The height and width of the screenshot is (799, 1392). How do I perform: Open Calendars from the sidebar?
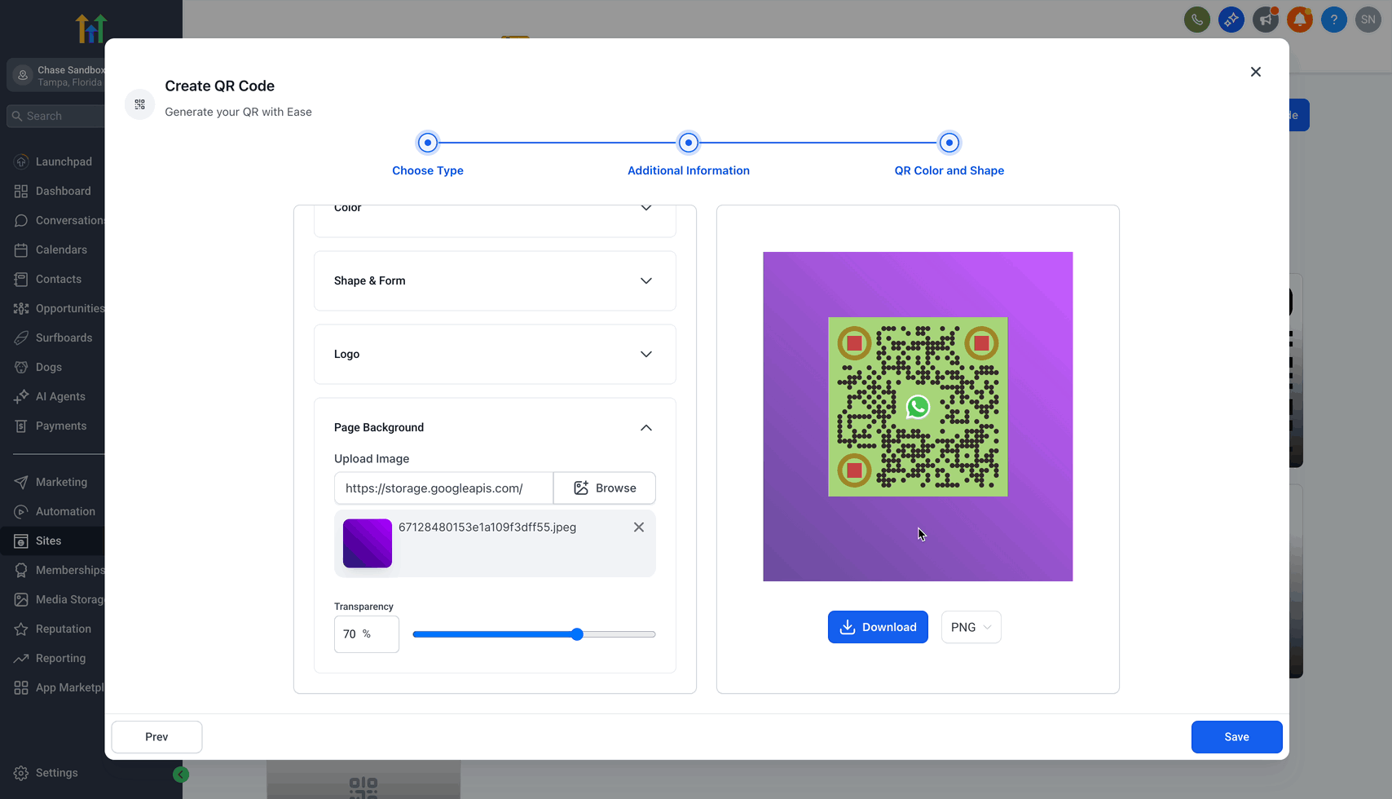61,249
